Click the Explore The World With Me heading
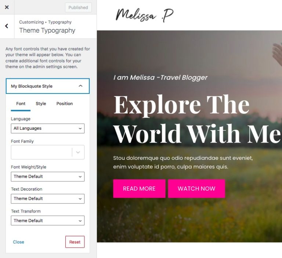The height and width of the screenshot is (258, 282). coord(197,119)
